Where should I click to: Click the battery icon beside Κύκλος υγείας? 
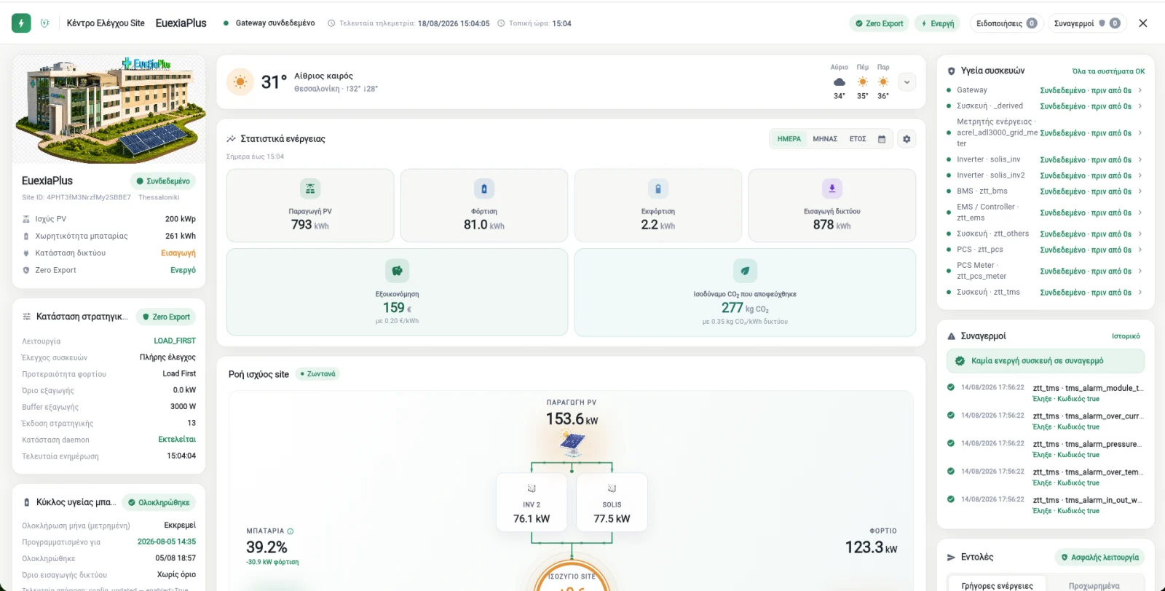27,502
